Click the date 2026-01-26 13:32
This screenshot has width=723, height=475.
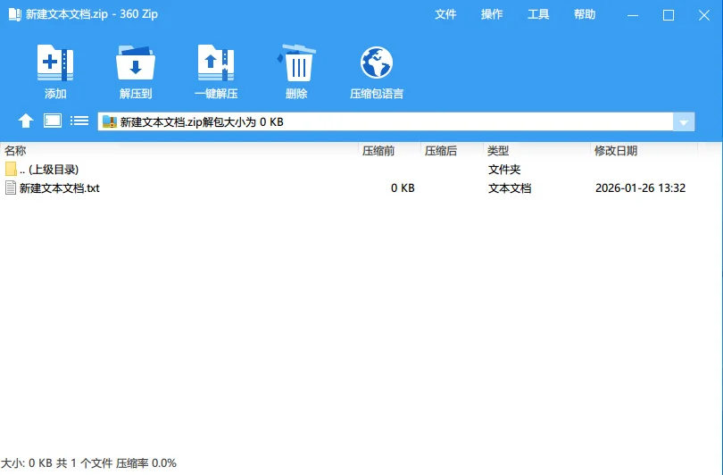[x=640, y=188]
